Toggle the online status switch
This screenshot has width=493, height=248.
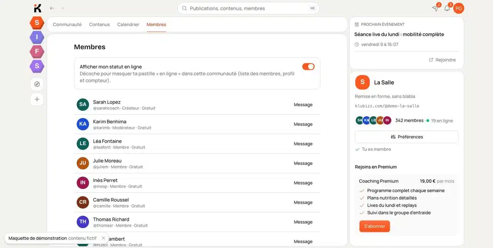[x=309, y=67]
